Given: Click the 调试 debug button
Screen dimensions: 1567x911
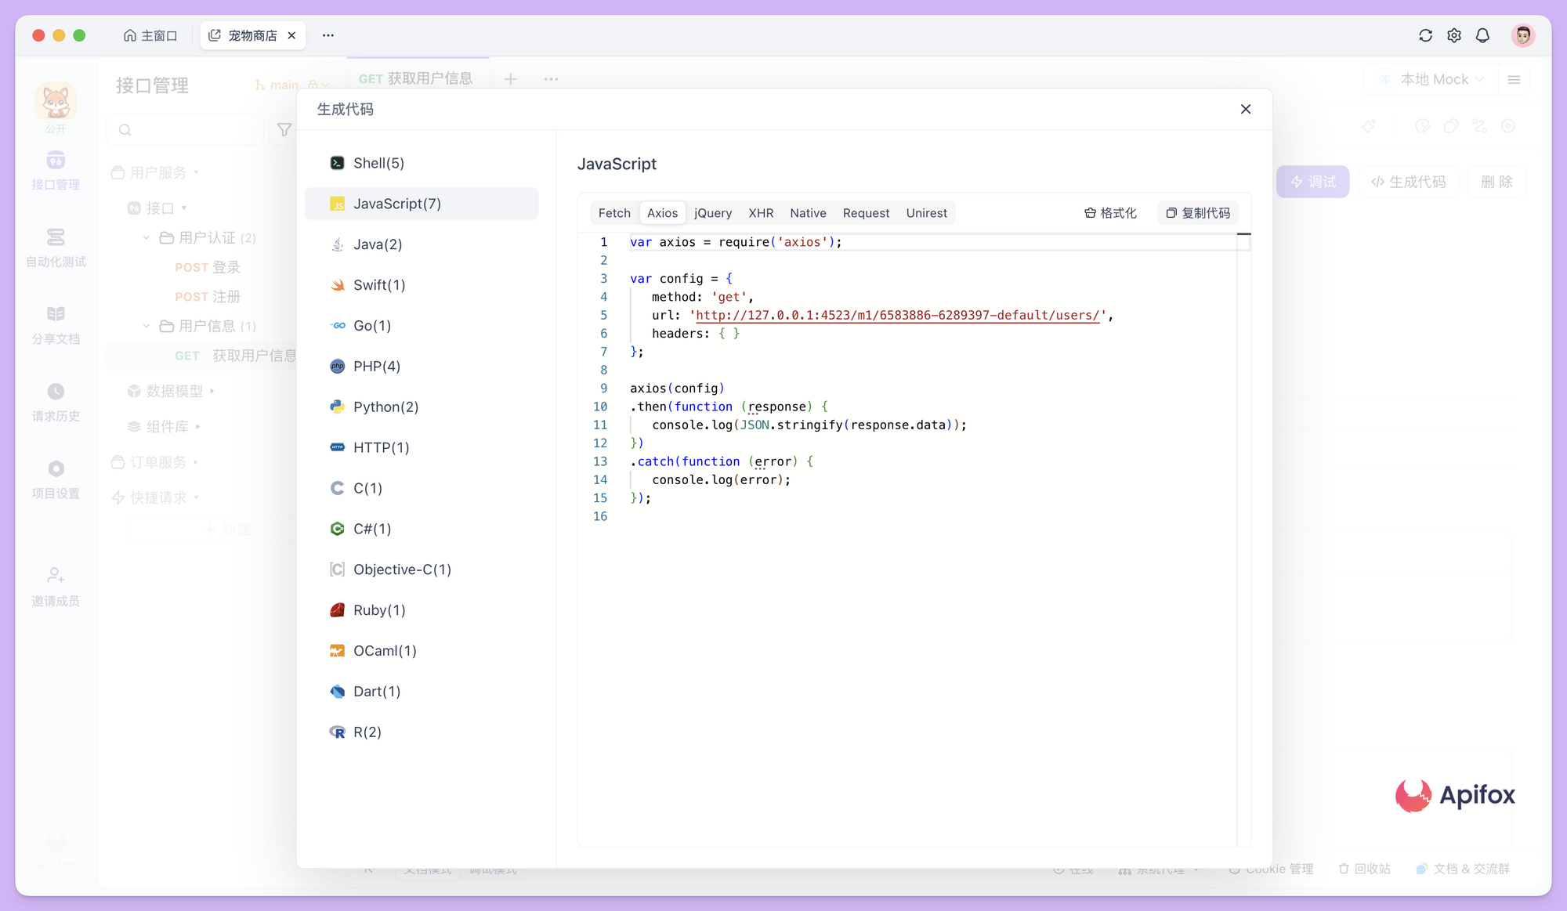Looking at the screenshot, I should [1312, 181].
